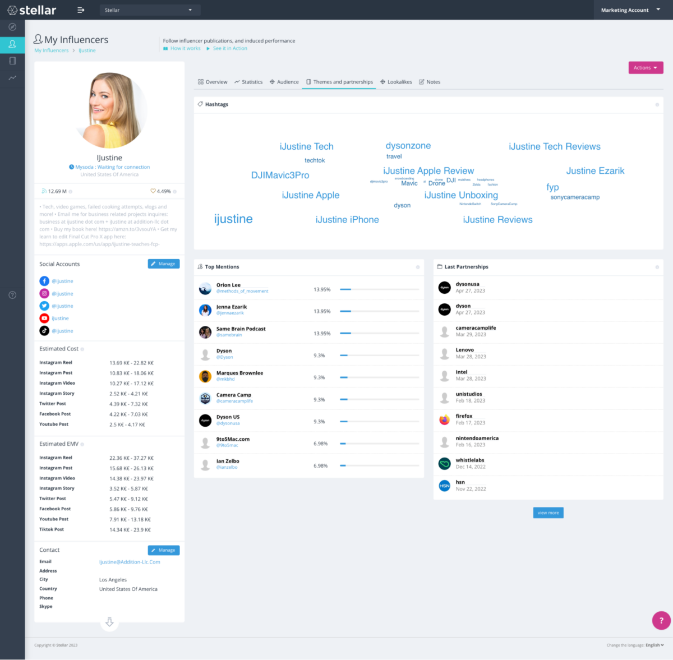Viewport: 673px width, 660px height.
Task: Open the Actions dropdown
Action: point(646,67)
